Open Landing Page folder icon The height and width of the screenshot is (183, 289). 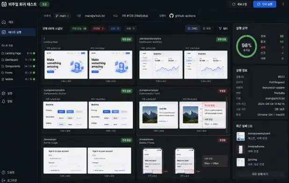pos(3,53)
